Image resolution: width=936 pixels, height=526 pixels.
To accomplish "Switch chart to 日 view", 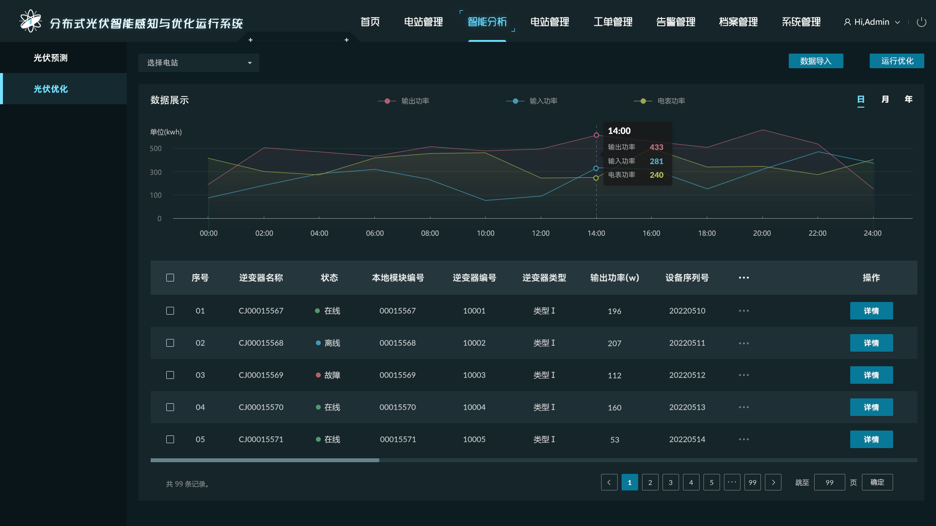I will point(861,99).
